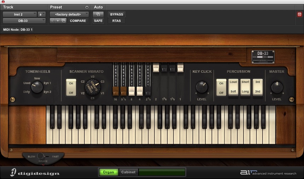This screenshot has height=179, width=304.
Task: Open the Preset settings menu arrow
Action: click(87, 7)
